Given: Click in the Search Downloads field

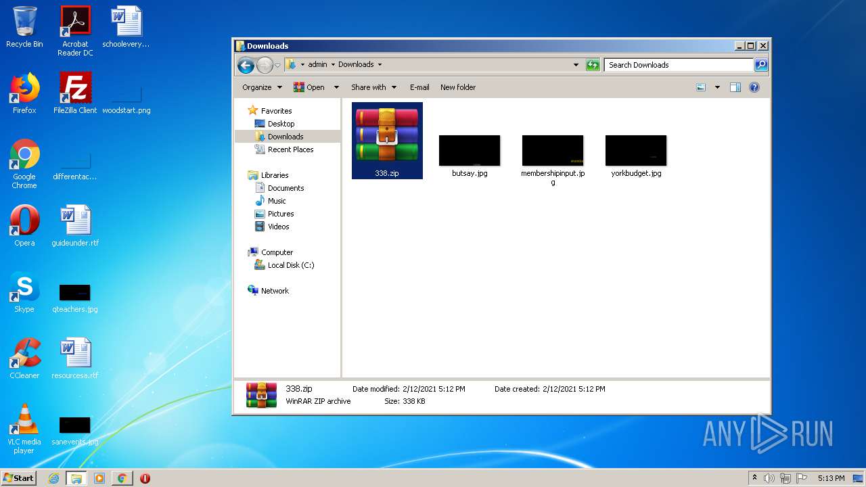Looking at the screenshot, I should pyautogui.click(x=679, y=65).
